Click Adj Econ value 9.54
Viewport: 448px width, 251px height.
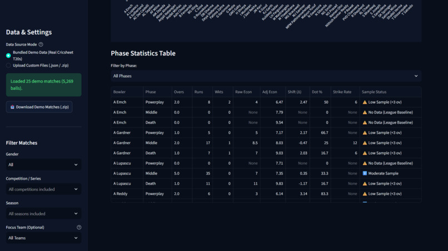click(279, 122)
